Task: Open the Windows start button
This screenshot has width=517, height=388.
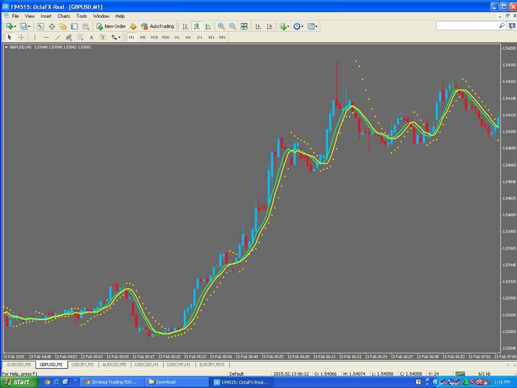Action: pos(19,382)
